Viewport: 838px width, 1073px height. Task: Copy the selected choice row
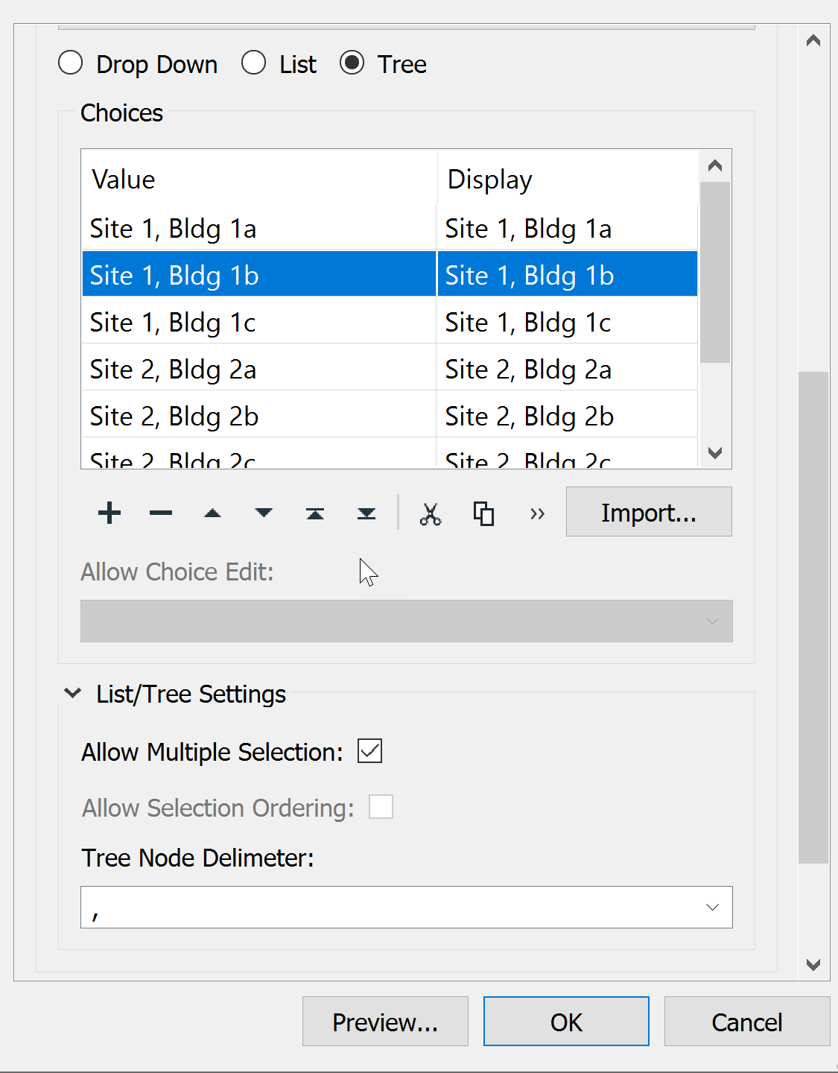(483, 514)
